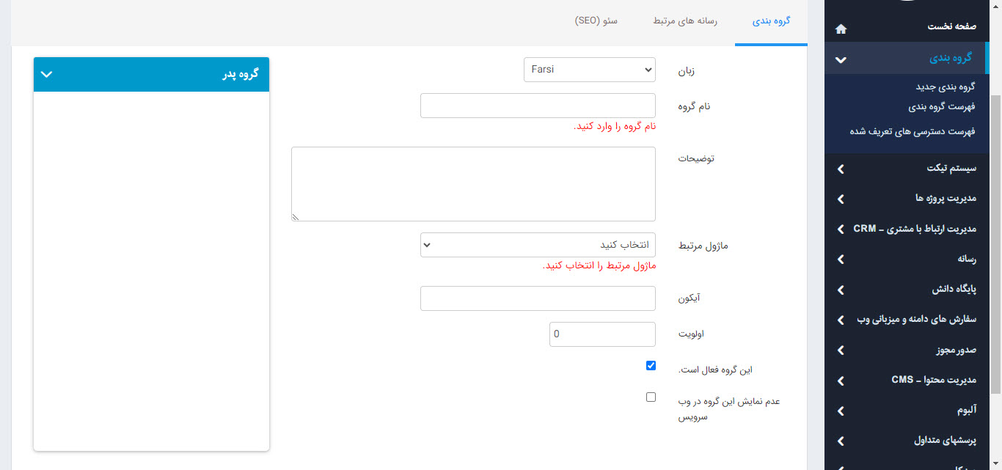
Task: Open the رسانه های مرتبط tab
Action: tap(684, 21)
